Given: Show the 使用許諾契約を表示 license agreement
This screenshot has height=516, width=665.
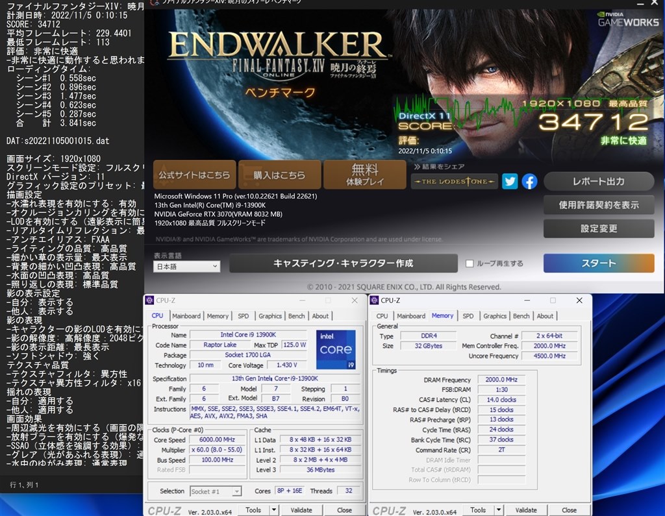Looking at the screenshot, I should point(599,205).
